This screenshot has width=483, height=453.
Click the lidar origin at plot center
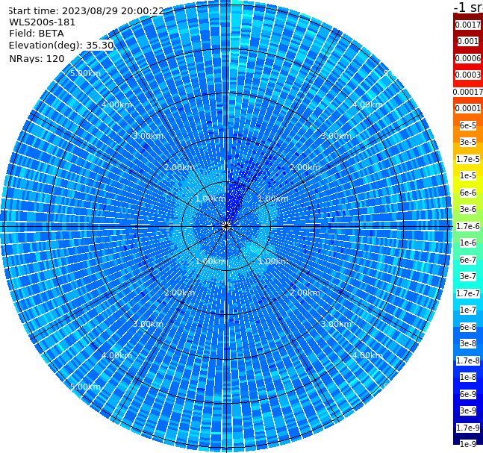(x=226, y=226)
